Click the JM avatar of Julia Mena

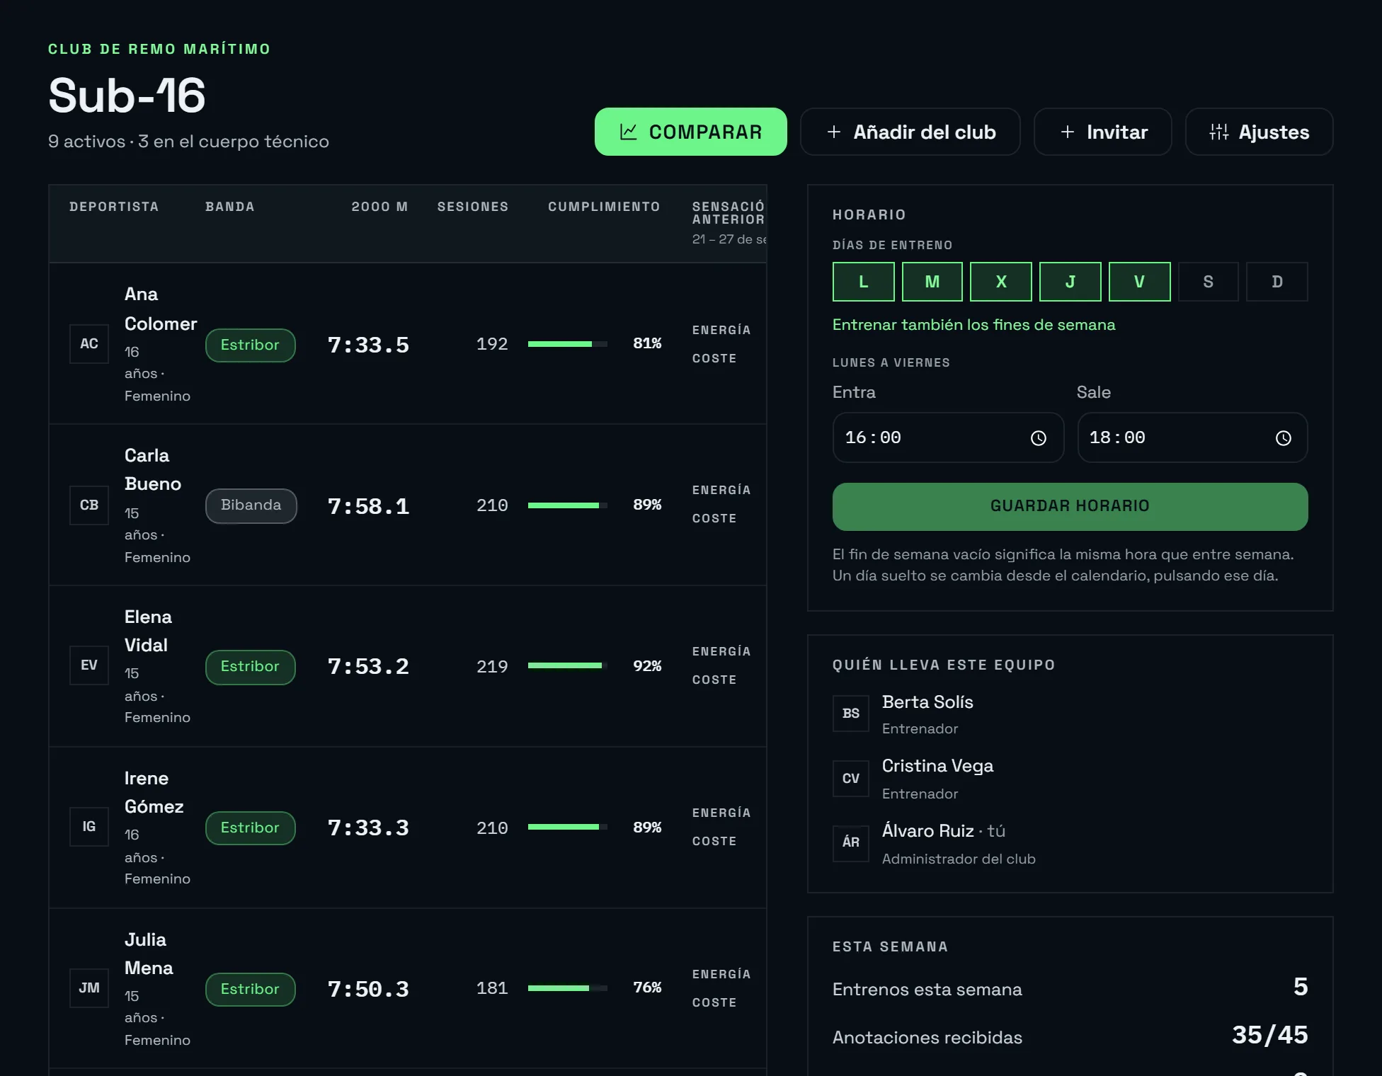(89, 988)
